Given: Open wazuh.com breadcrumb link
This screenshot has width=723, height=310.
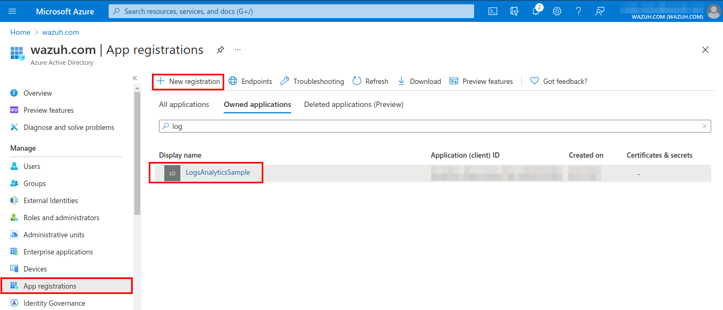Looking at the screenshot, I should [62, 32].
